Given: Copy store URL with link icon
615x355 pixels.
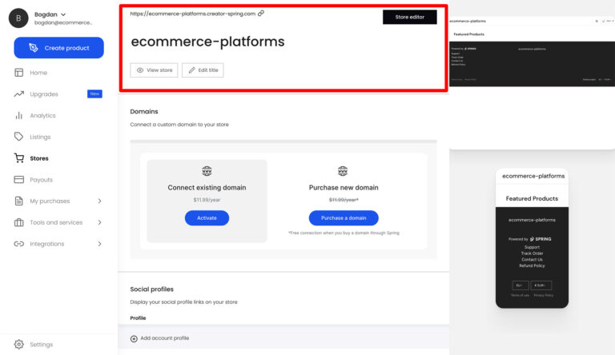Looking at the screenshot, I should pyautogui.click(x=261, y=14).
